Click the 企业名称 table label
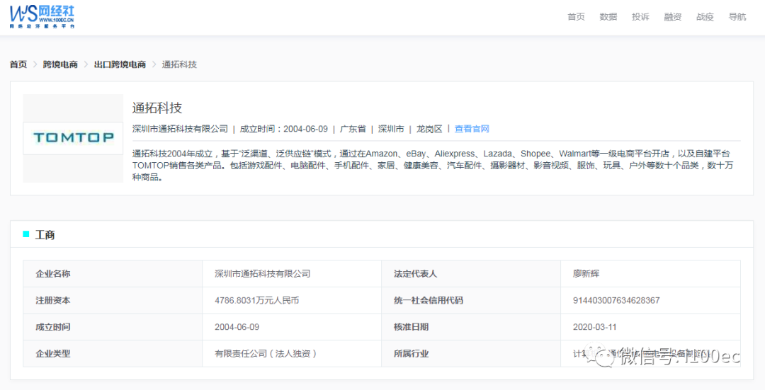 coord(52,273)
